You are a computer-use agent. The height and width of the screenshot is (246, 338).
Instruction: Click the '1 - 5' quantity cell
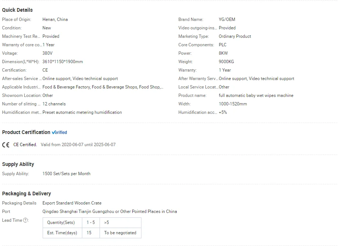point(91,223)
